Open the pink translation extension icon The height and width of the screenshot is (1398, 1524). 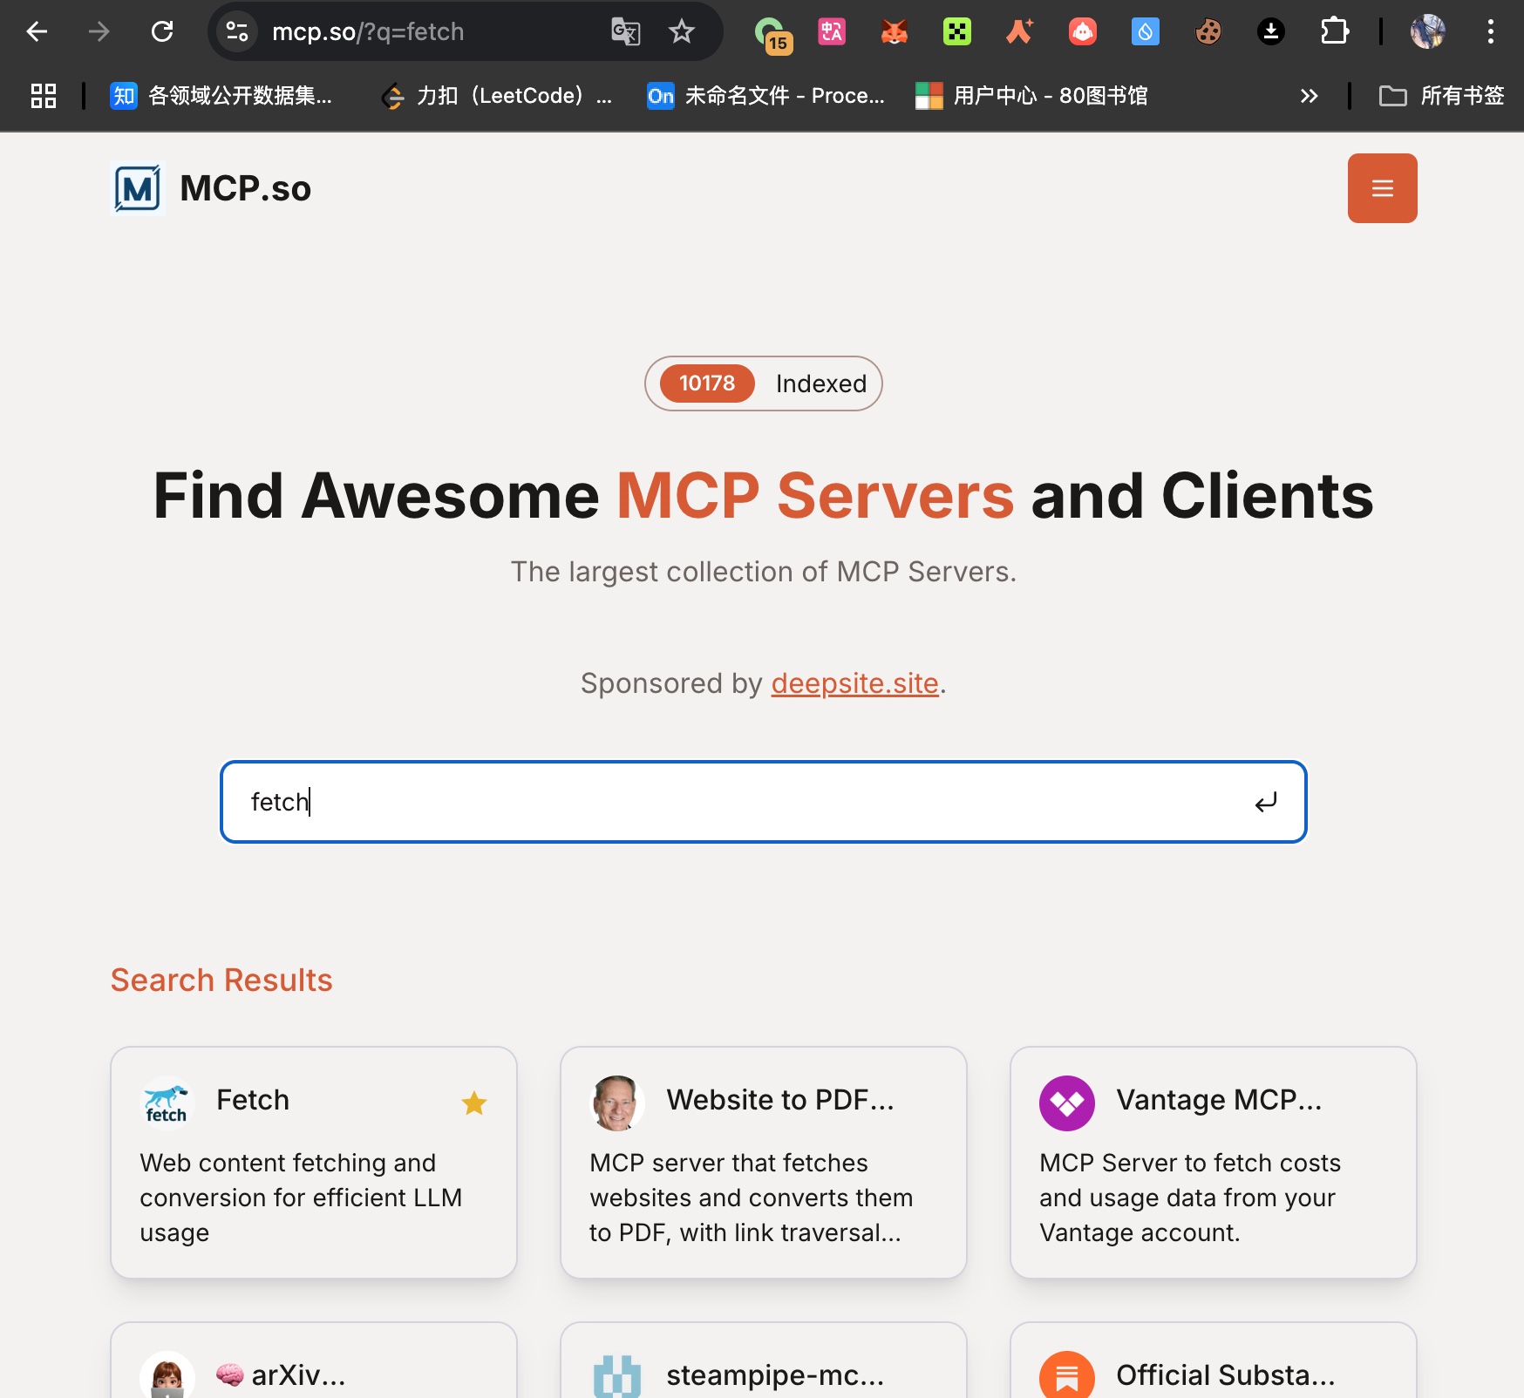pos(832,32)
